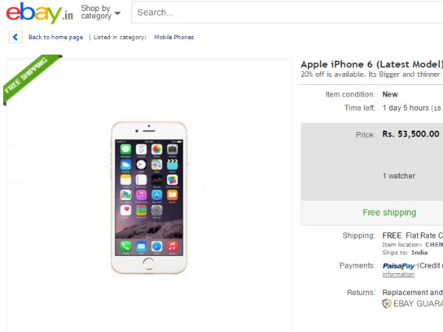
Task: Click inside the Search field
Action: (x=287, y=13)
